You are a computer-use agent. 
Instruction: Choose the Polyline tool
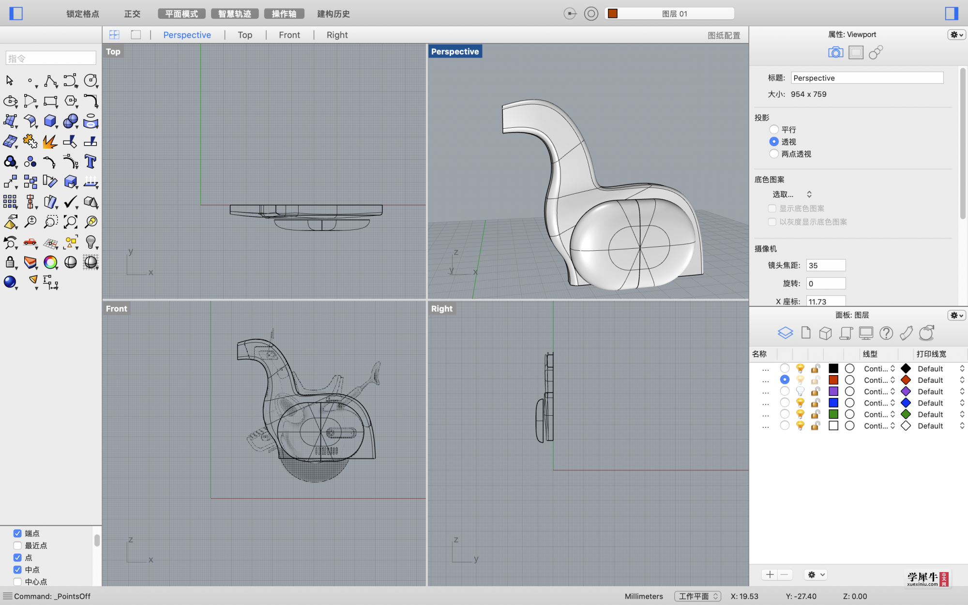[50, 80]
